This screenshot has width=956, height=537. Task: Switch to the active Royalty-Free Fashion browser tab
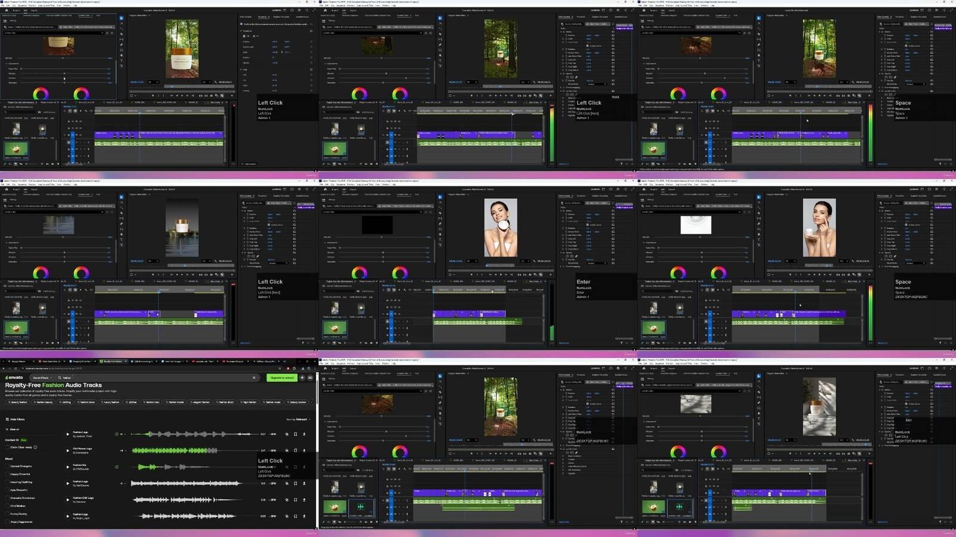click(112, 361)
